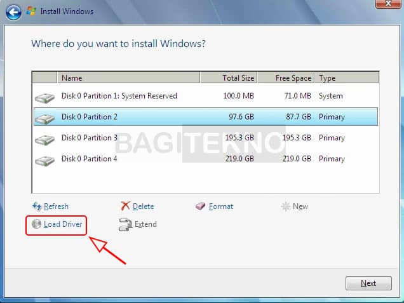Click the 71.0 MB free space cell
The width and height of the screenshot is (404, 303).
pos(297,96)
